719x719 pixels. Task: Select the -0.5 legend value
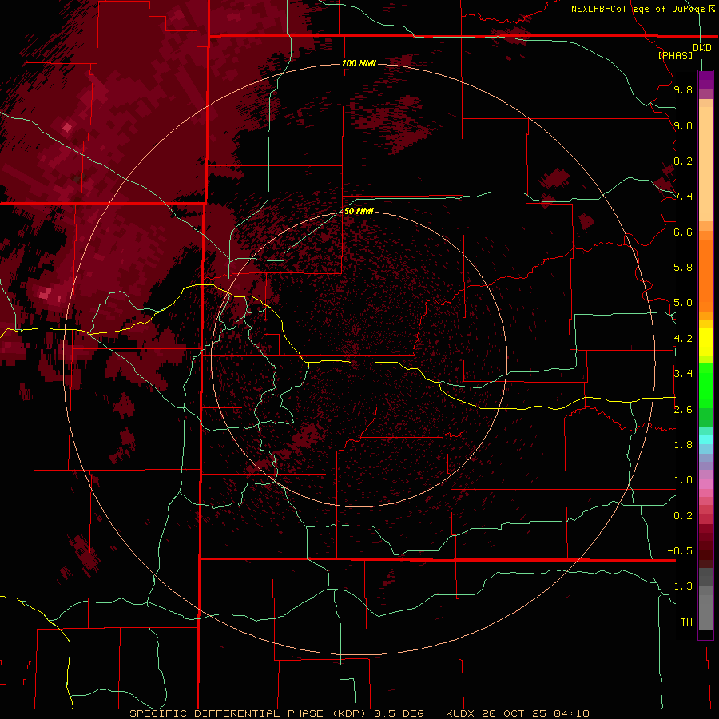(680, 551)
